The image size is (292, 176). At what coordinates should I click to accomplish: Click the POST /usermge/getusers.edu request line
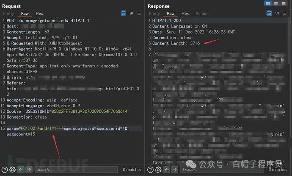48,20
